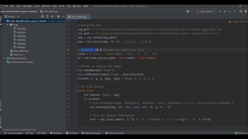Click color_detect.py breadcrumb
This screenshot has height=139, width=248.
point(49,11)
